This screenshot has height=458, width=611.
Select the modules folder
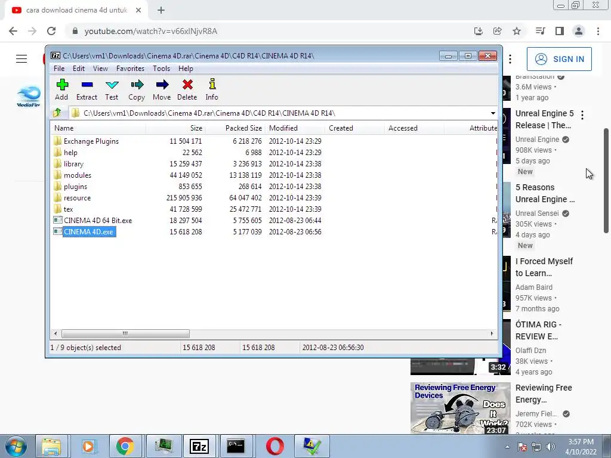(x=78, y=175)
